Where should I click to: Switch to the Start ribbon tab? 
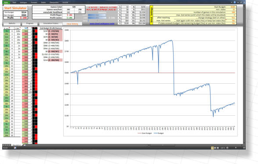click(14, 3)
